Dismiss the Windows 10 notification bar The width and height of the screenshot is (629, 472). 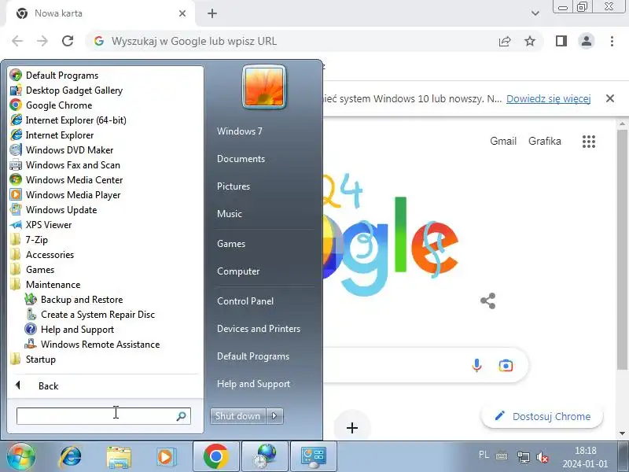(610, 98)
